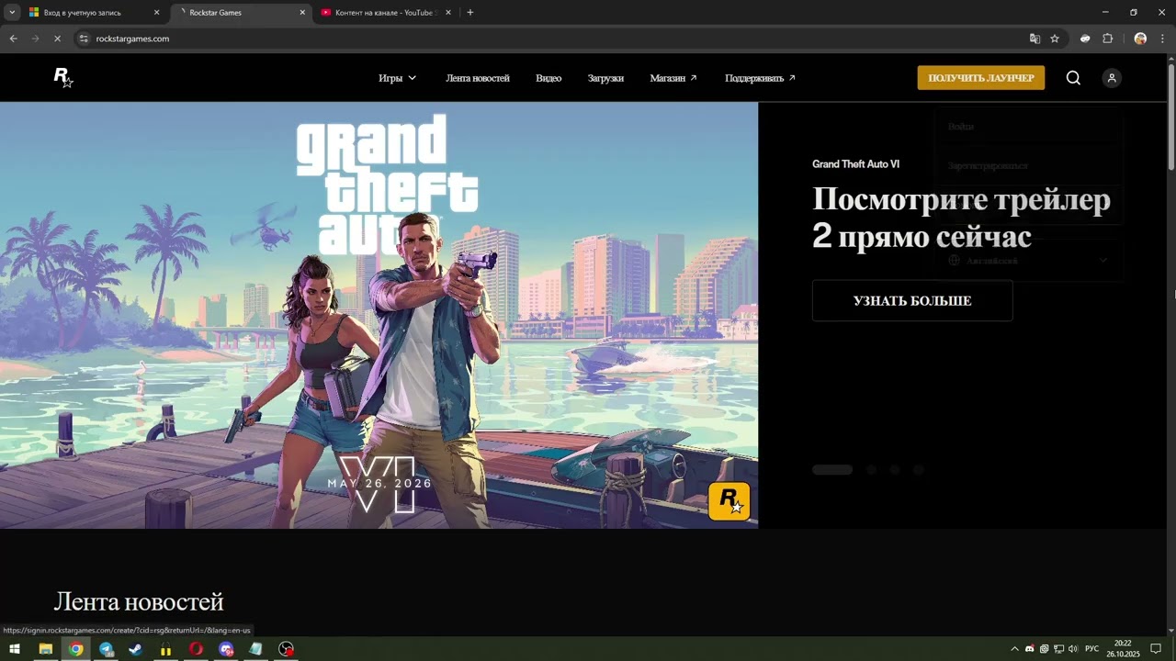Open the Chrome three-dot menu
Viewport: 1176px width, 661px height.
[x=1162, y=39]
